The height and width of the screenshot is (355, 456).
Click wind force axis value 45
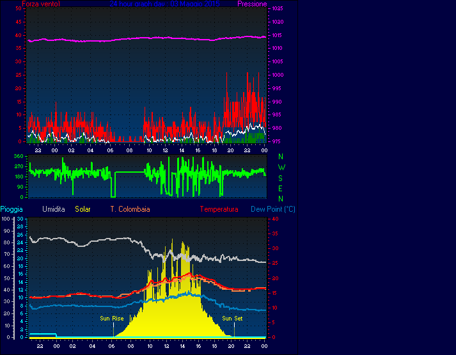click(x=19, y=22)
